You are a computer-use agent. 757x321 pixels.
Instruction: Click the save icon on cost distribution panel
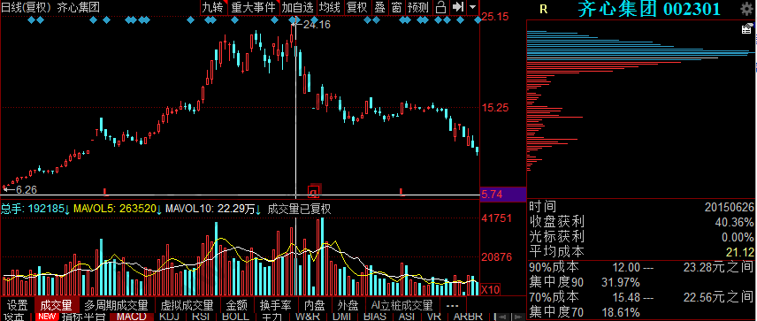(746, 29)
